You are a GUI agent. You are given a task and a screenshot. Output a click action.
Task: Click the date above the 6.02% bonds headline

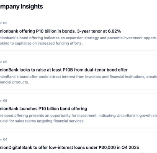tap(3, 23)
